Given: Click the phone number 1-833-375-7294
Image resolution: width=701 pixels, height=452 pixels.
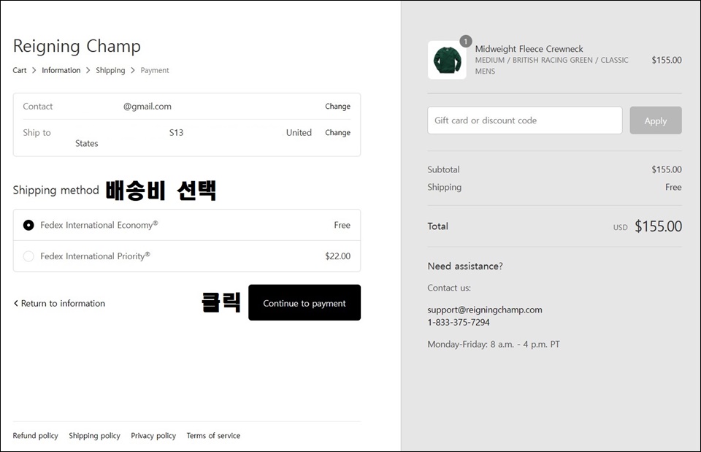Looking at the screenshot, I should tap(459, 322).
